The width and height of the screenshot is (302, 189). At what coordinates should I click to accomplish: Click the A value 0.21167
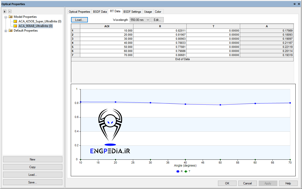tap(267, 43)
